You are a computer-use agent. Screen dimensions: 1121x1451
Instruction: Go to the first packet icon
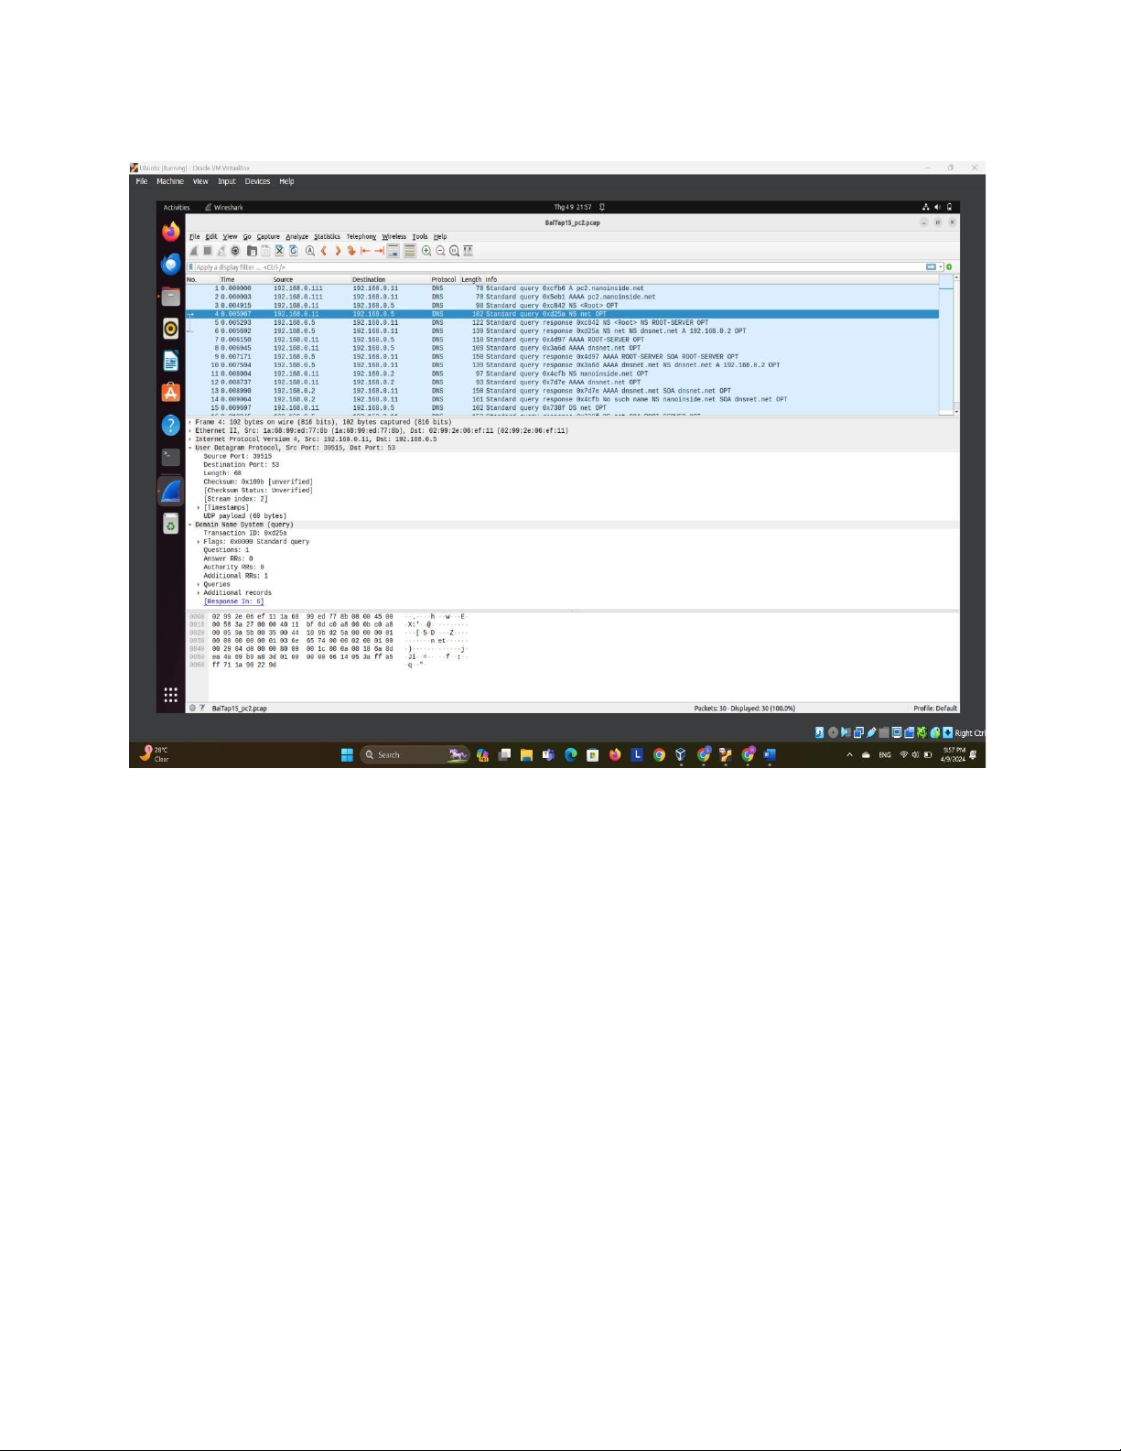click(x=365, y=251)
